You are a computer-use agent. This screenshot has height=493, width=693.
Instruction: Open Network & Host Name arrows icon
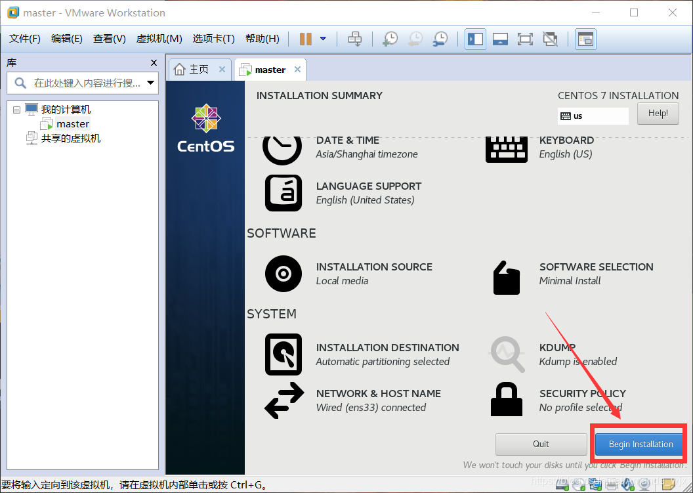pos(284,400)
